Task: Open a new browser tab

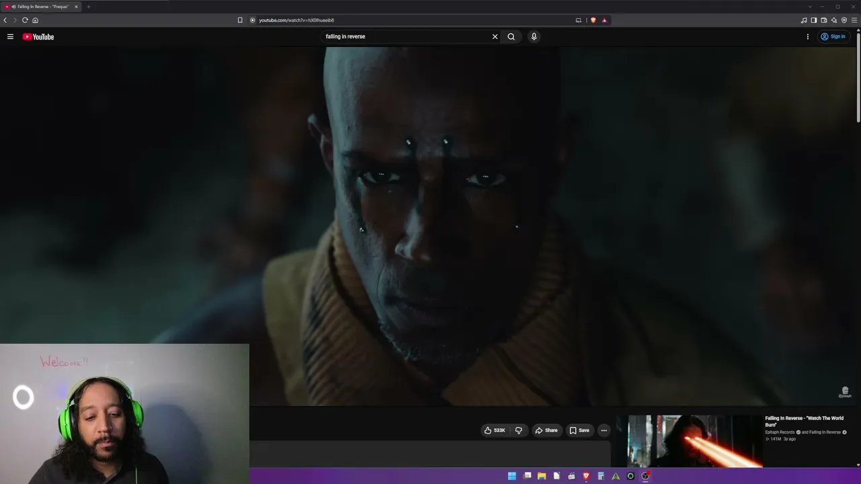Action: pyautogui.click(x=88, y=7)
